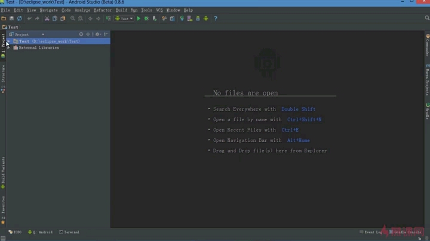Click the Copy icon in toolbar
430x241 pixels.
pos(55,18)
